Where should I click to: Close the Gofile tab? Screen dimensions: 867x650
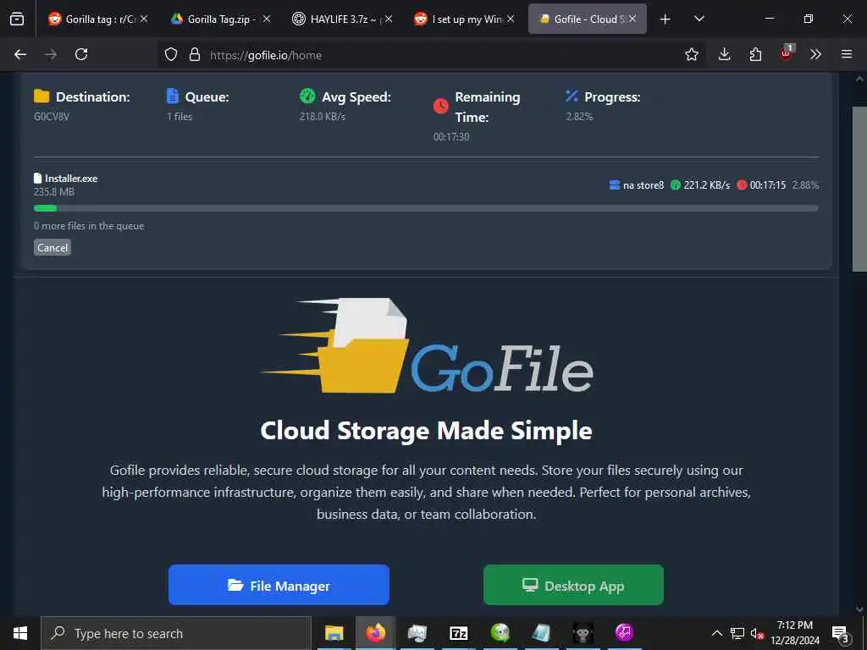(x=632, y=19)
